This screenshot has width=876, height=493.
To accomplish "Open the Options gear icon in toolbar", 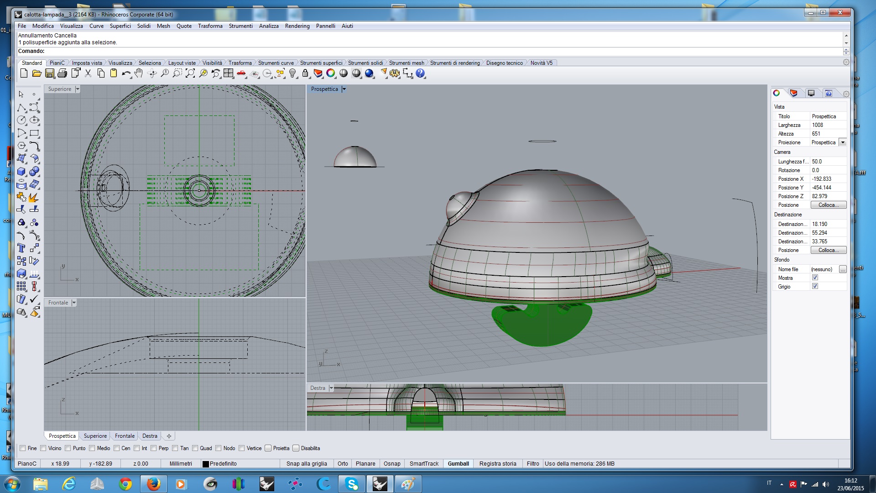I will (395, 73).
